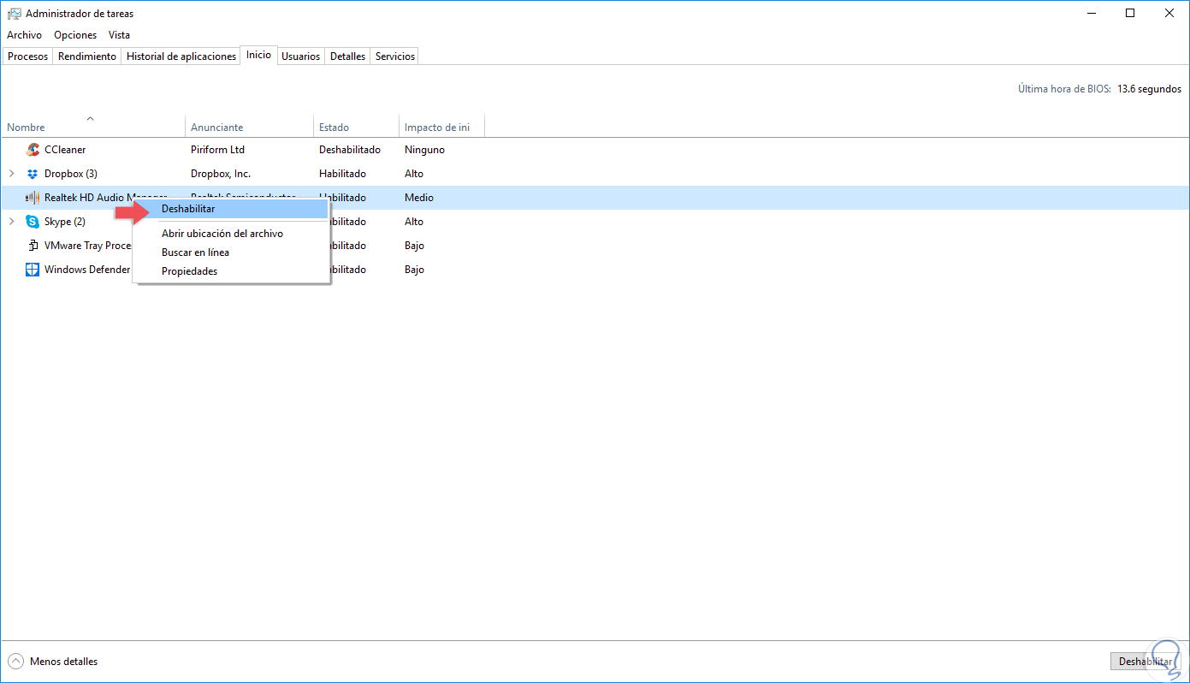Viewport: 1190px width, 683px height.
Task: Switch to the Usuarios tab
Action: [x=301, y=56]
